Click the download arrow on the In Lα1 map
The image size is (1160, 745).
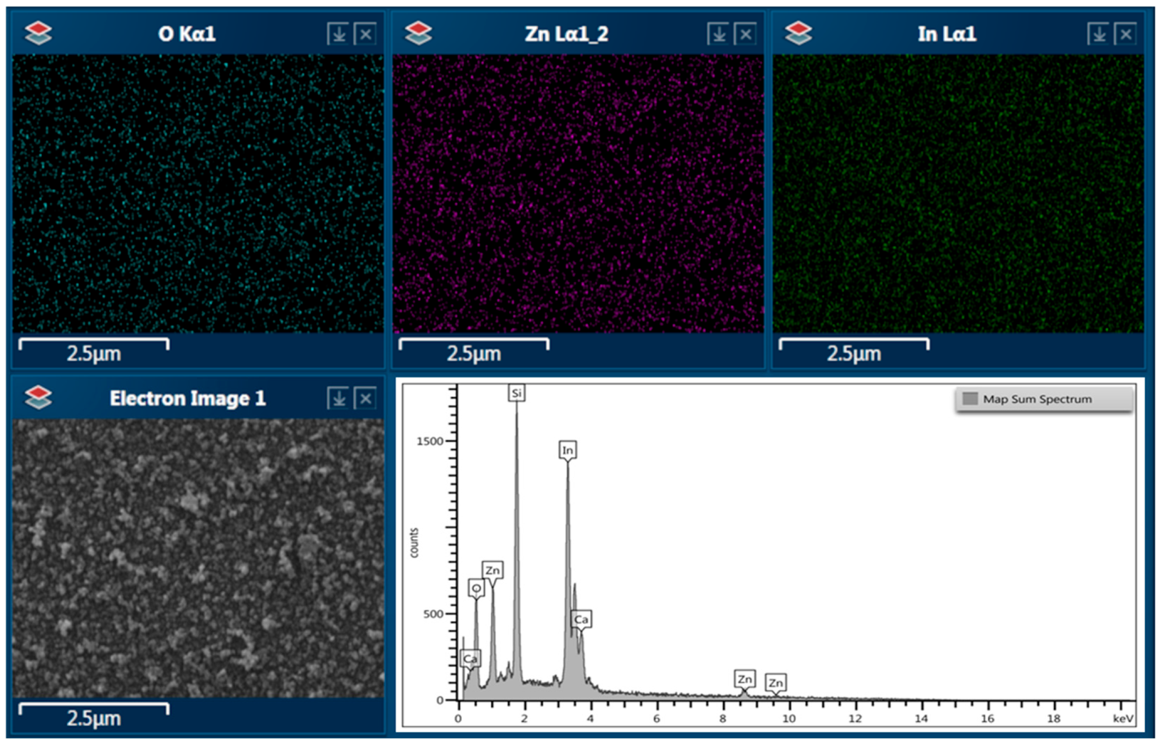pos(1099,34)
